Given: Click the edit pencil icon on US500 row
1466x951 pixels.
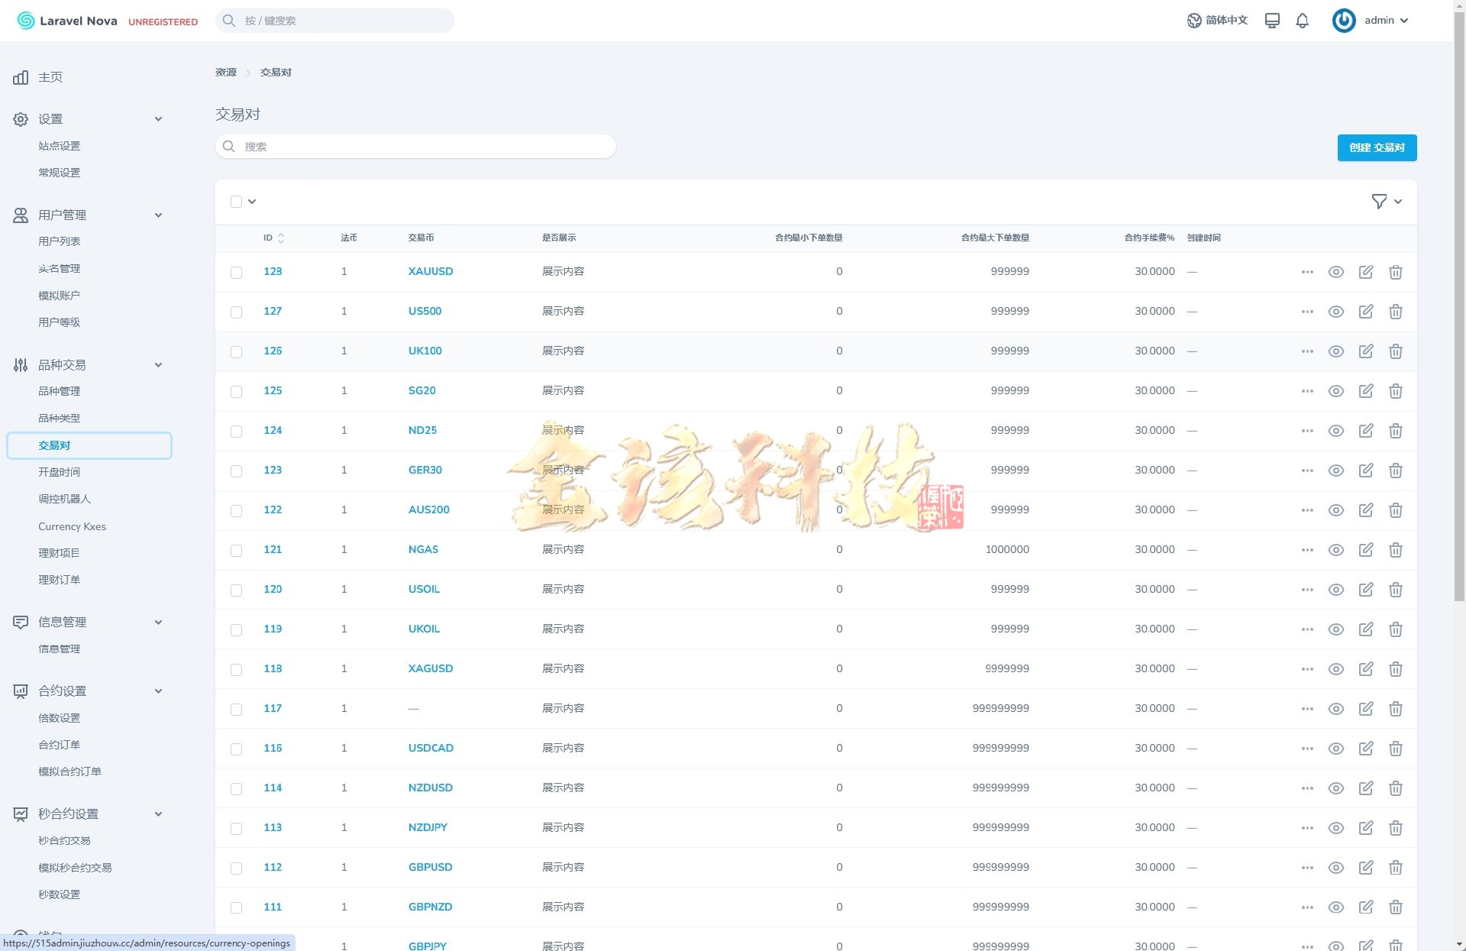Looking at the screenshot, I should point(1366,312).
